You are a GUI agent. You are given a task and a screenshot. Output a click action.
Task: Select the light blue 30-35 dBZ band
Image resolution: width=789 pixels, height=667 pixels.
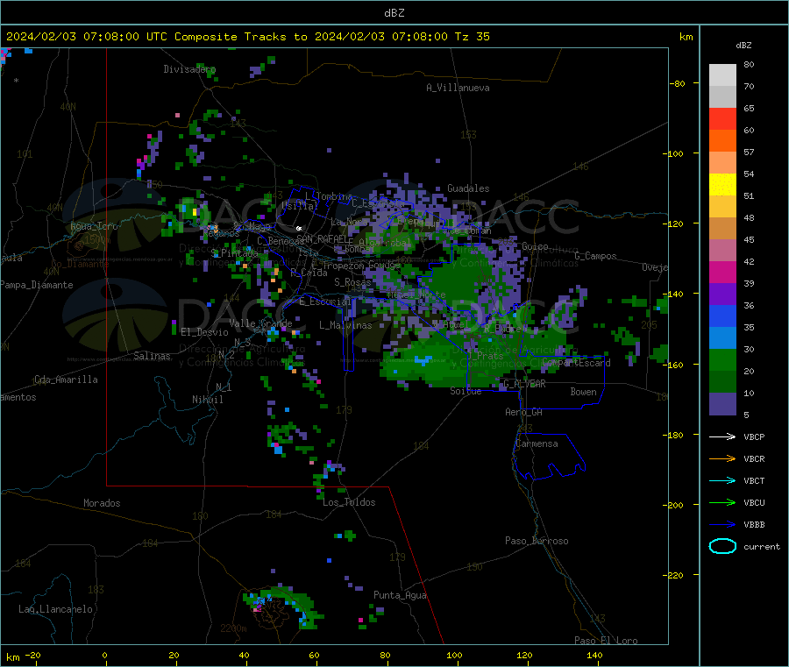point(722,338)
